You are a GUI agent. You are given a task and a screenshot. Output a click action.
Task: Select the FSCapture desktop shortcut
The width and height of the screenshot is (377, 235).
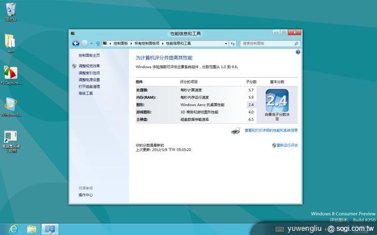[11, 75]
